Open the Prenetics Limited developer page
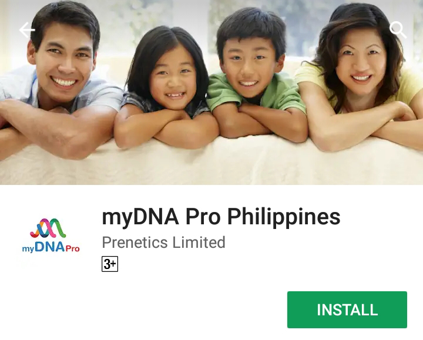423x340 pixels. [163, 242]
